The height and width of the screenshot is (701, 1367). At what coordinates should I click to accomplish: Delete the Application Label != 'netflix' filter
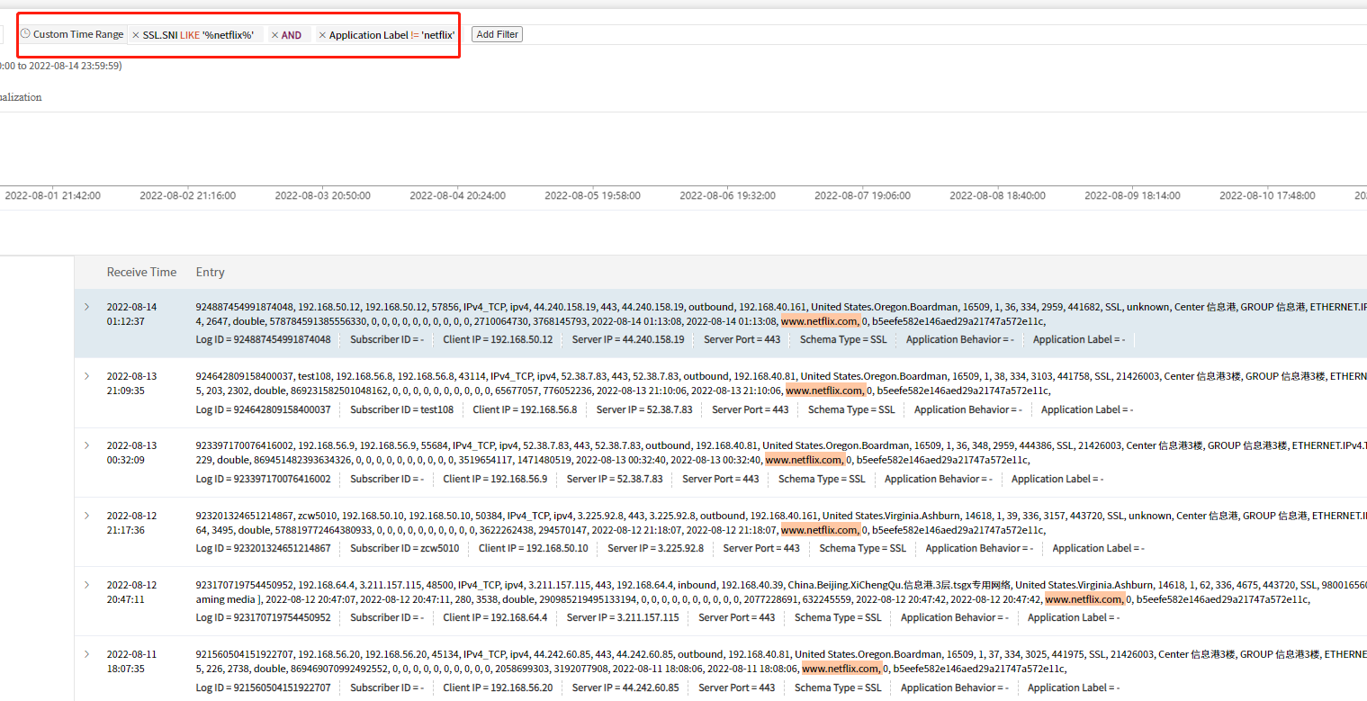(322, 35)
